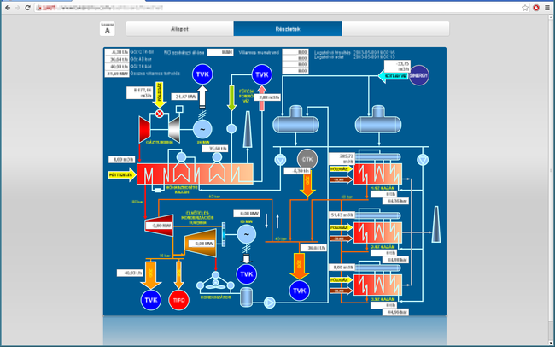Click the cyan arrow pointing from SINERGY
Screen dimensions: 555x347
[x=394, y=76]
